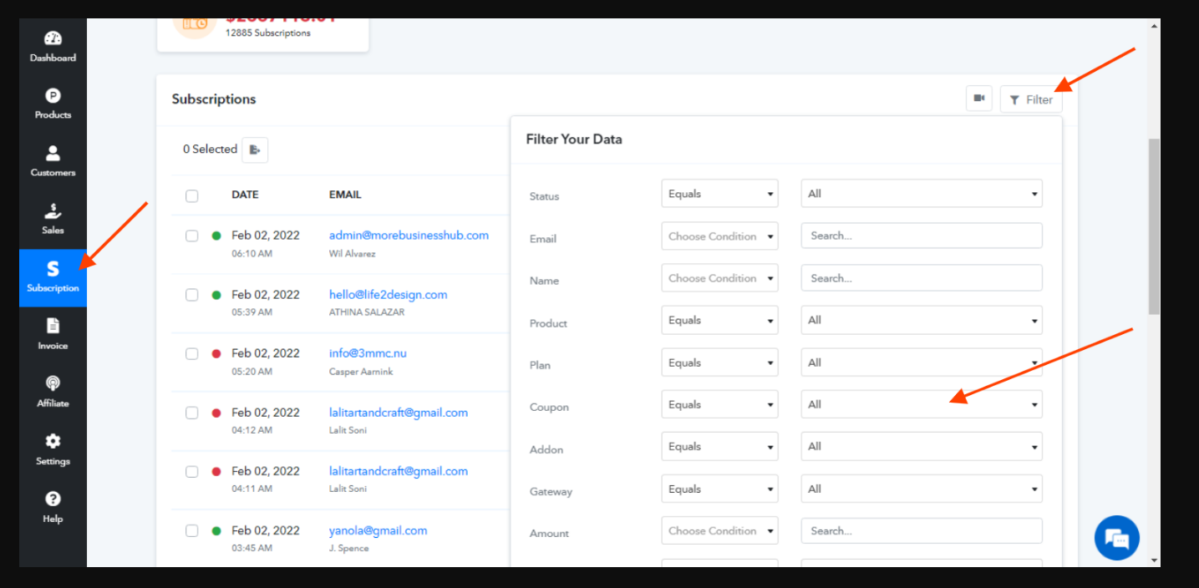The width and height of the screenshot is (1199, 588).
Task: Open the Coupon value dropdown
Action: pos(922,404)
